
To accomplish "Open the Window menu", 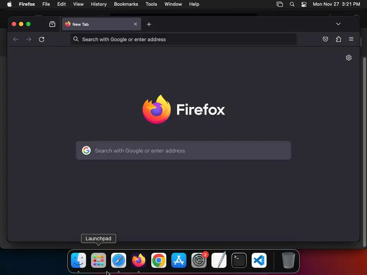I will coord(173,4).
